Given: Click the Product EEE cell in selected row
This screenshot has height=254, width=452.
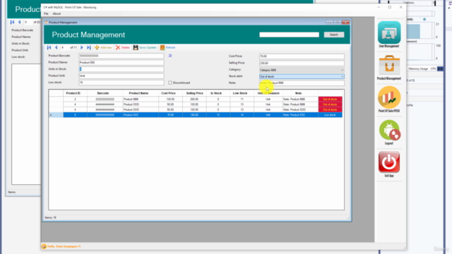Looking at the screenshot, I should coord(141,115).
